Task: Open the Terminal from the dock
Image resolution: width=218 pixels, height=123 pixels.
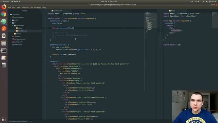Action: (4, 51)
